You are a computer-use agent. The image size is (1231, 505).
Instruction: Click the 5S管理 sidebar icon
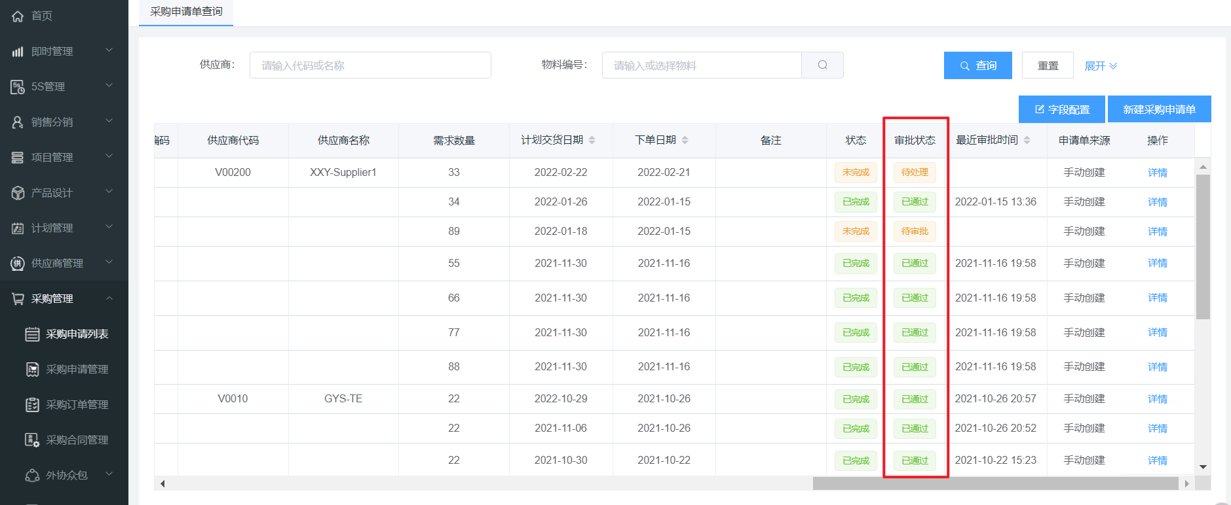[18, 87]
